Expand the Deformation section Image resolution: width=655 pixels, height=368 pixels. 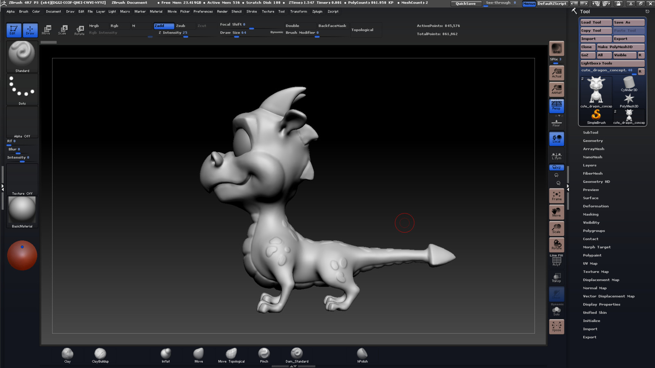pyautogui.click(x=596, y=206)
